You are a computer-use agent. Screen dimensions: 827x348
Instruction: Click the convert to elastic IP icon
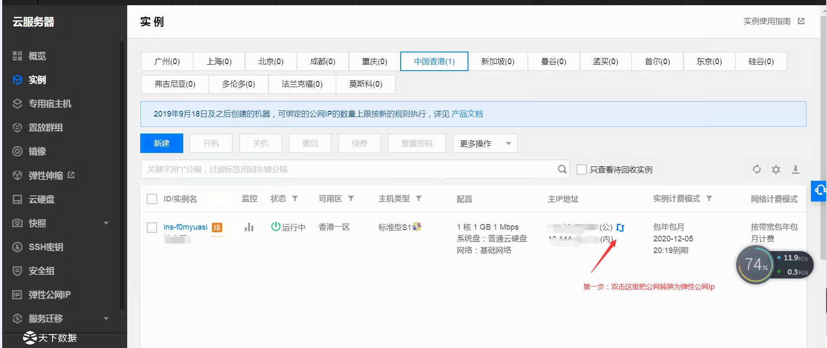point(620,228)
